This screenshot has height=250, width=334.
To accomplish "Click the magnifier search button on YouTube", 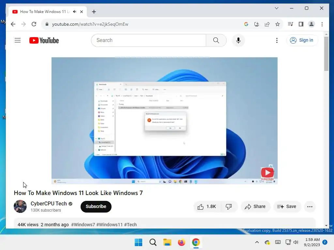I will [x=216, y=40].
